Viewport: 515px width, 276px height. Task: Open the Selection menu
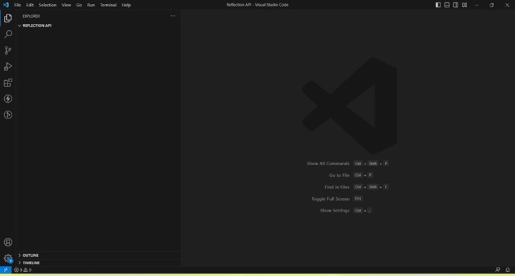click(x=48, y=5)
